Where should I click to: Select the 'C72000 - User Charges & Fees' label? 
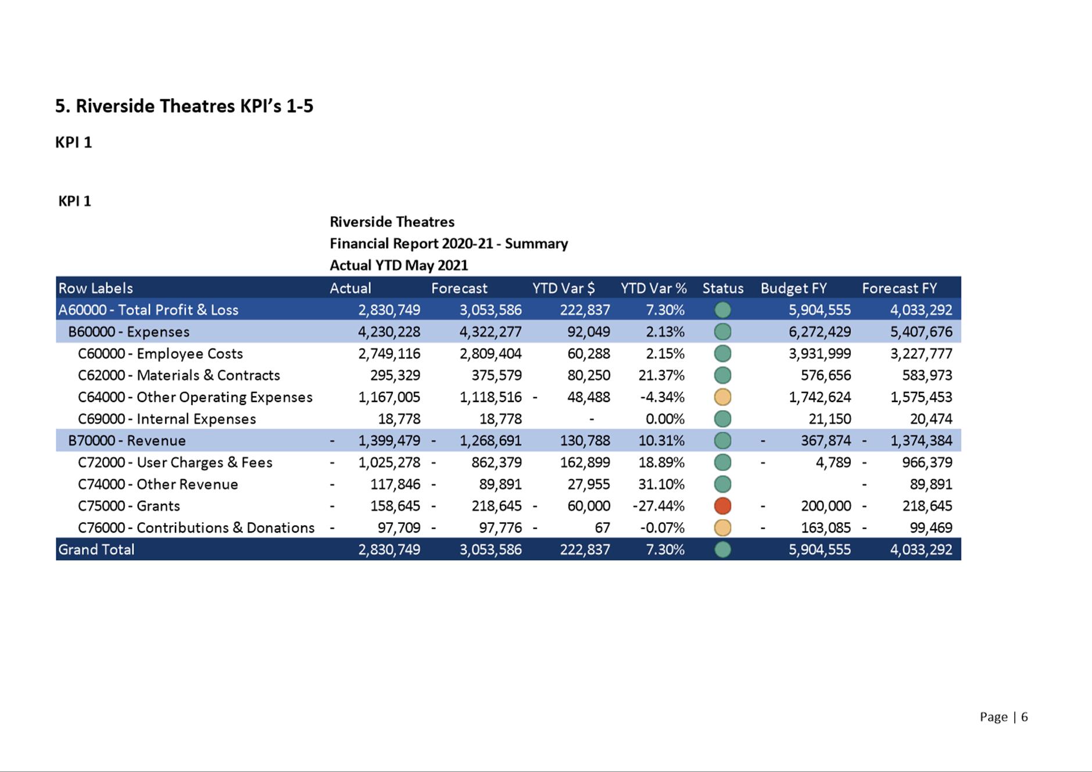tap(175, 462)
